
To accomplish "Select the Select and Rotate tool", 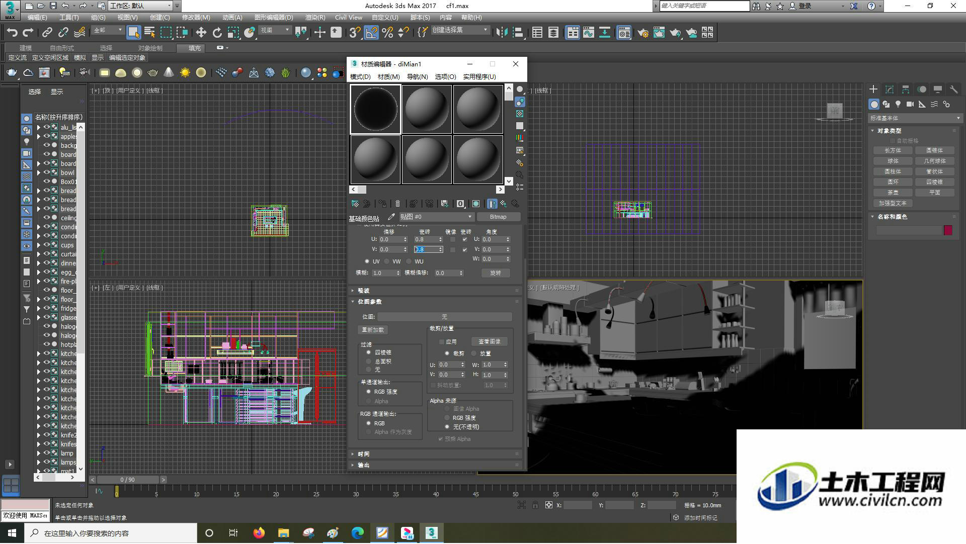I will [217, 33].
